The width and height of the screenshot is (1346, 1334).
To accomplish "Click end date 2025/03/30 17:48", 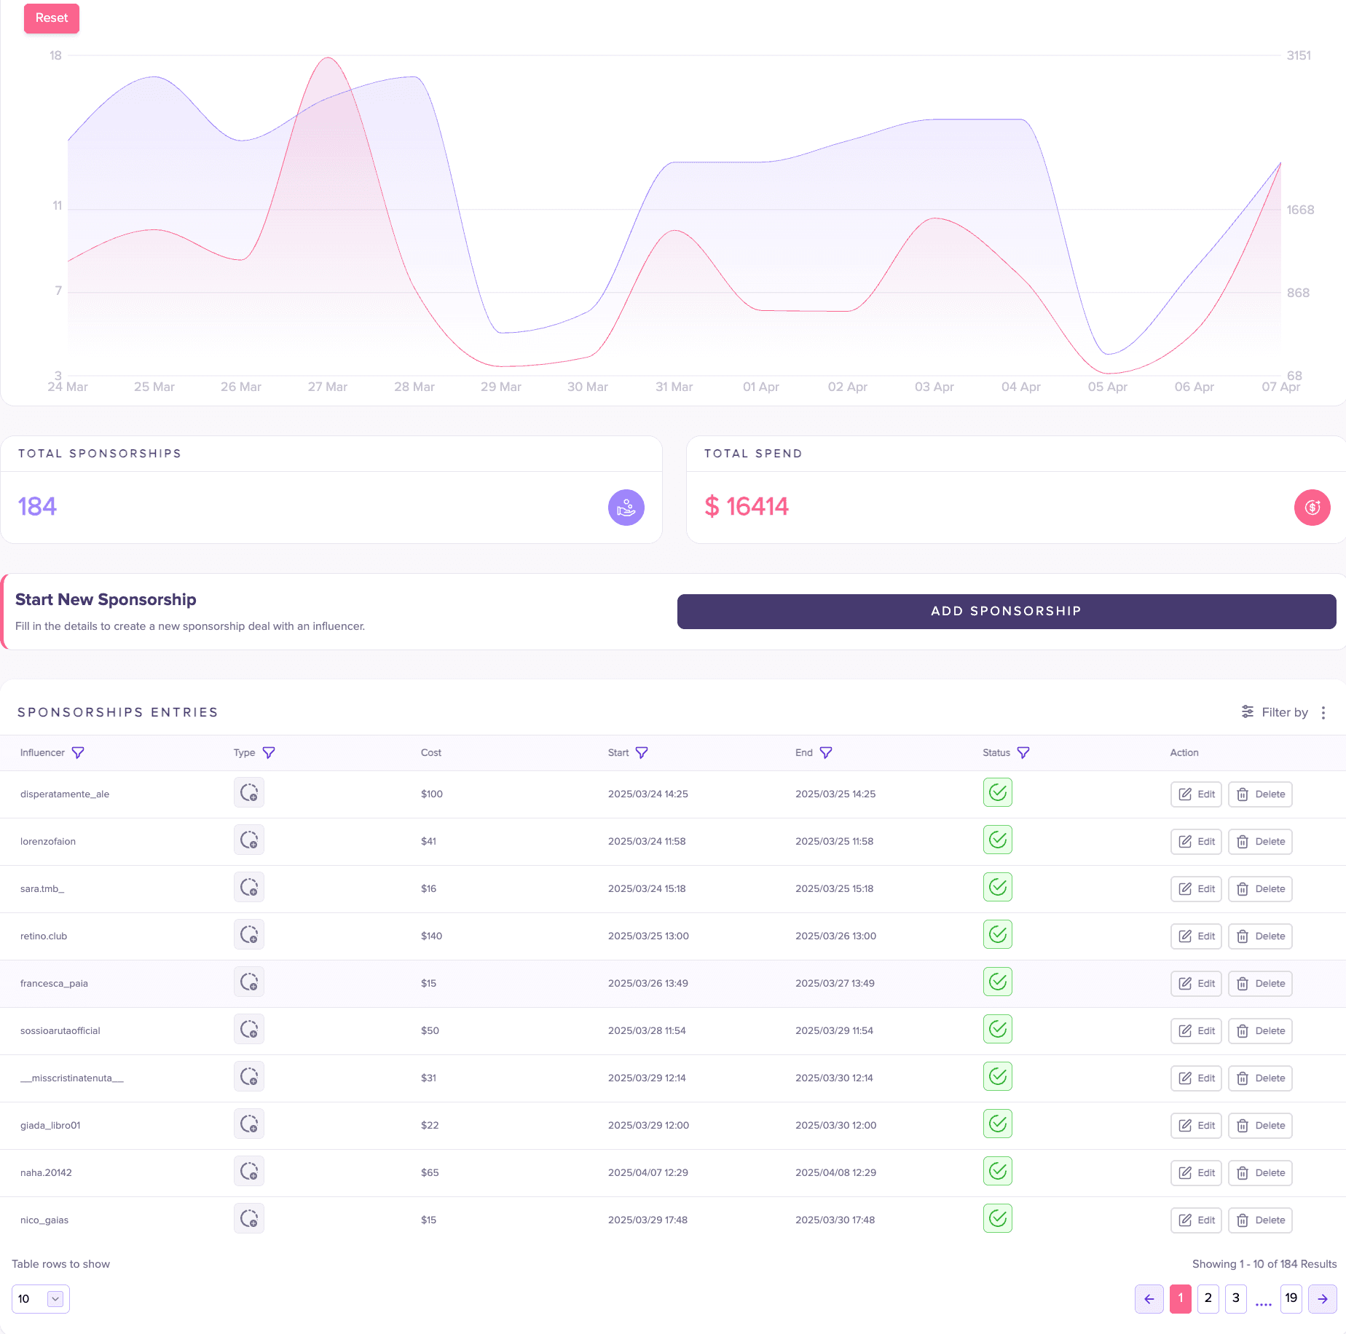I will 835,1220.
